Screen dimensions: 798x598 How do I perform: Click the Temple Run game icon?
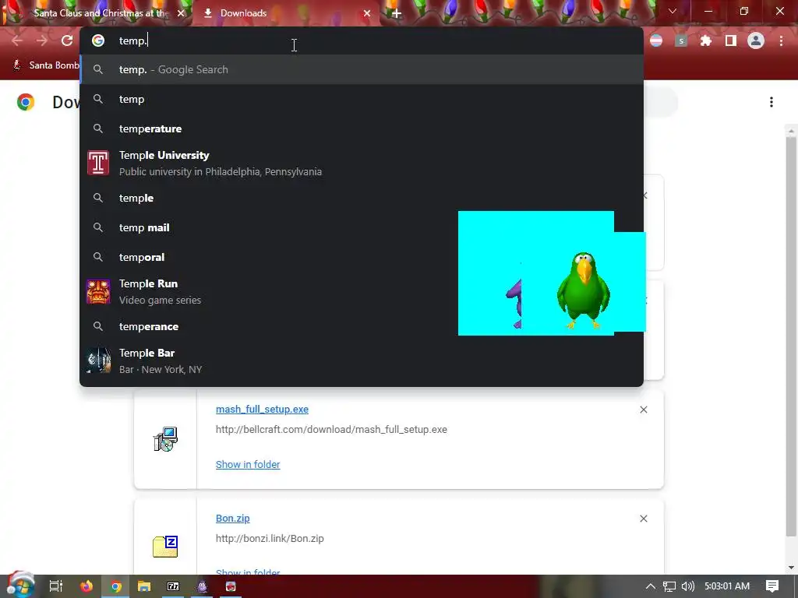click(x=98, y=292)
